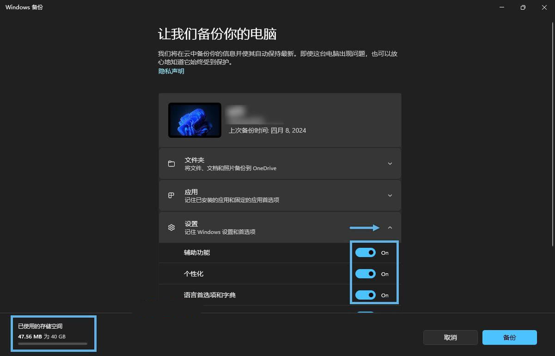Screen dimensions: 555x356
Task: Expand the 应用 section chevron
Action: (x=390, y=196)
